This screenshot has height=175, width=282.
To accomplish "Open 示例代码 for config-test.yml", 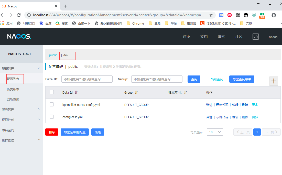I will pos(222,117).
